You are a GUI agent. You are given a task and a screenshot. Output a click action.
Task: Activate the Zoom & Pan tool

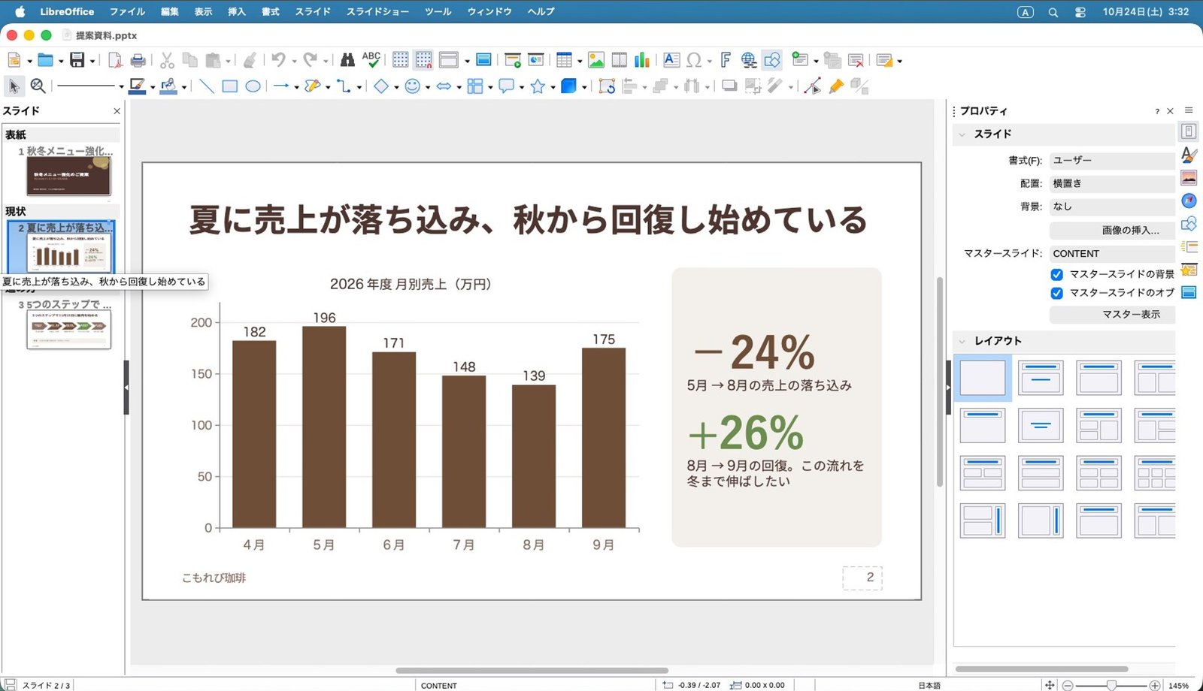38,86
